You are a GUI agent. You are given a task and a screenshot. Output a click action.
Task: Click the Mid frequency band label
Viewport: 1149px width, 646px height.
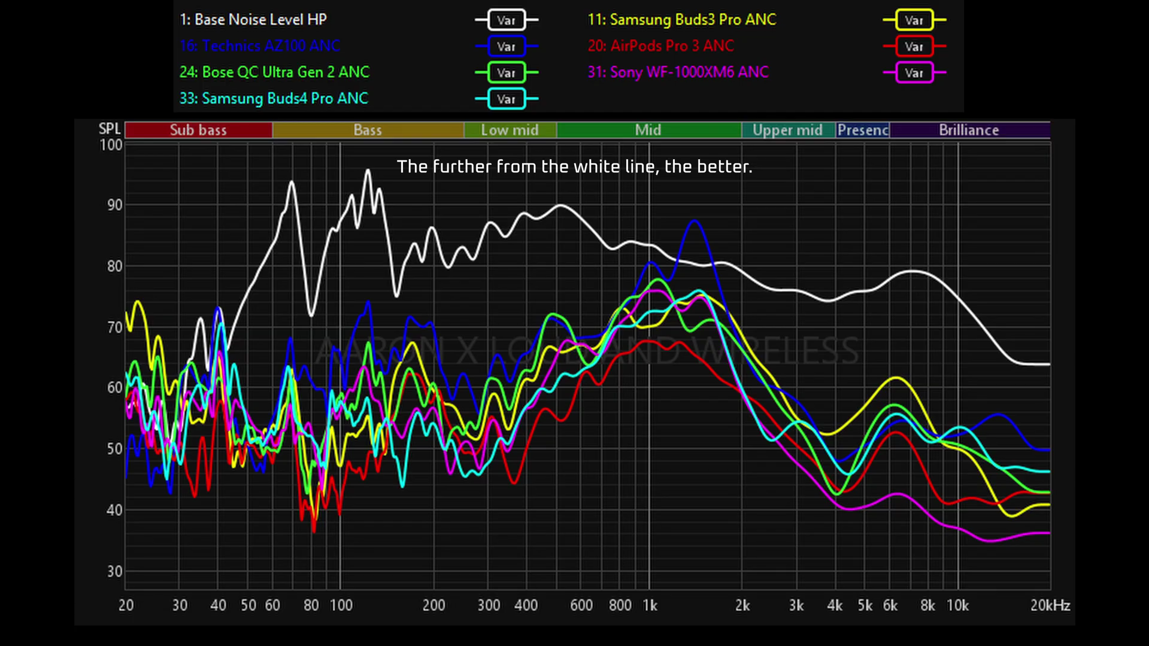point(648,130)
